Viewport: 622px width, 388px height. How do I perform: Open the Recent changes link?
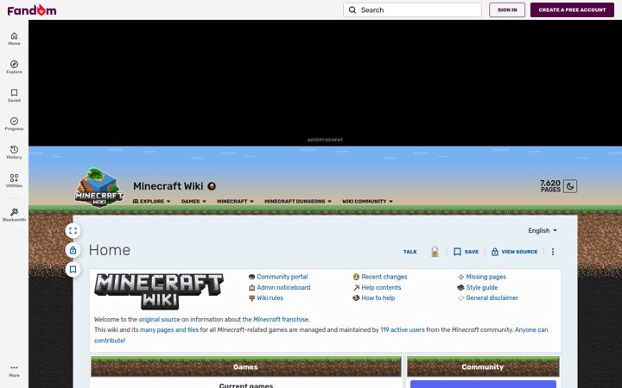[x=384, y=277]
